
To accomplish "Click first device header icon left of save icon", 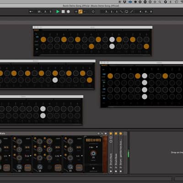I will coord(98,134).
